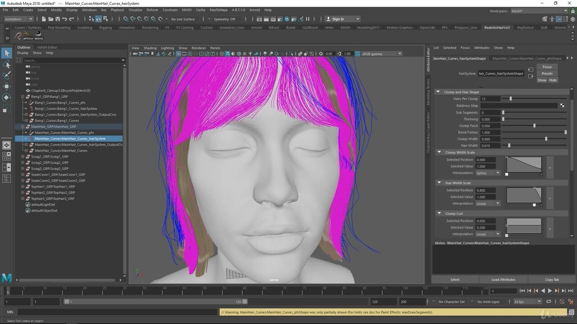The height and width of the screenshot is (324, 577).
Task: Collapse the Clump and Hair Shape section
Action: coord(438,92)
